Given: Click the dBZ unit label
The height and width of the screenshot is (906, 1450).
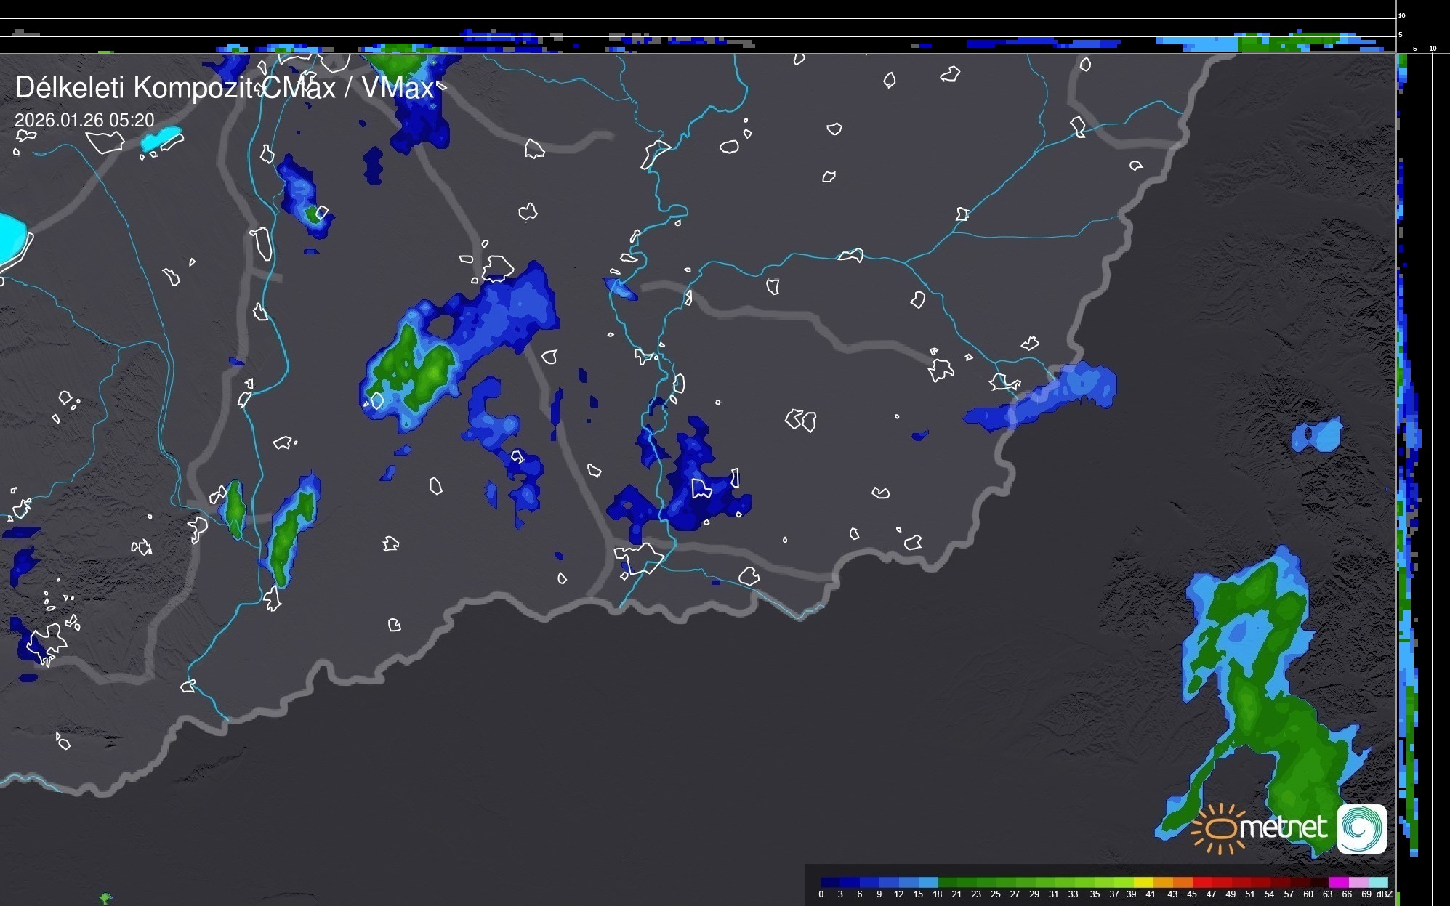Looking at the screenshot, I should (x=1385, y=894).
